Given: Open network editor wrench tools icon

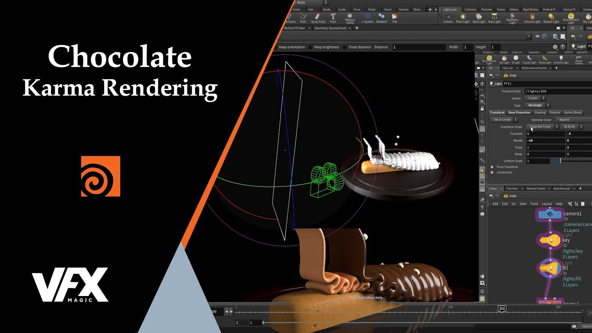Looking at the screenshot, I should [x=570, y=203].
